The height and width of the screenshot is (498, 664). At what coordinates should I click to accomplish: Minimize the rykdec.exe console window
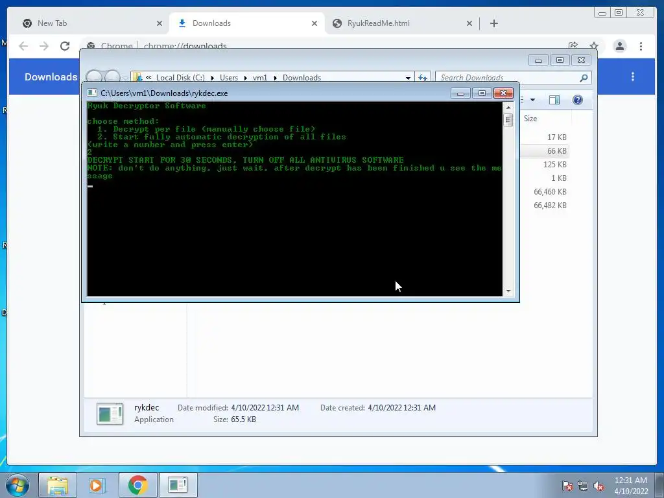click(461, 93)
